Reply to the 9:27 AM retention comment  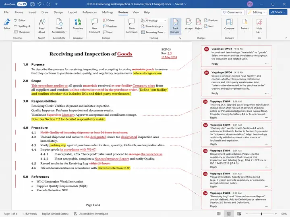click(x=213, y=186)
